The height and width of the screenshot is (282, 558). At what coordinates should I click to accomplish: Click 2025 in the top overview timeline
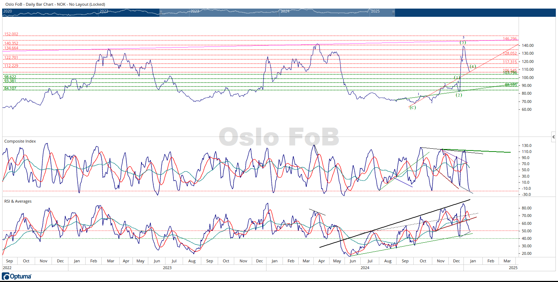pos(375,11)
